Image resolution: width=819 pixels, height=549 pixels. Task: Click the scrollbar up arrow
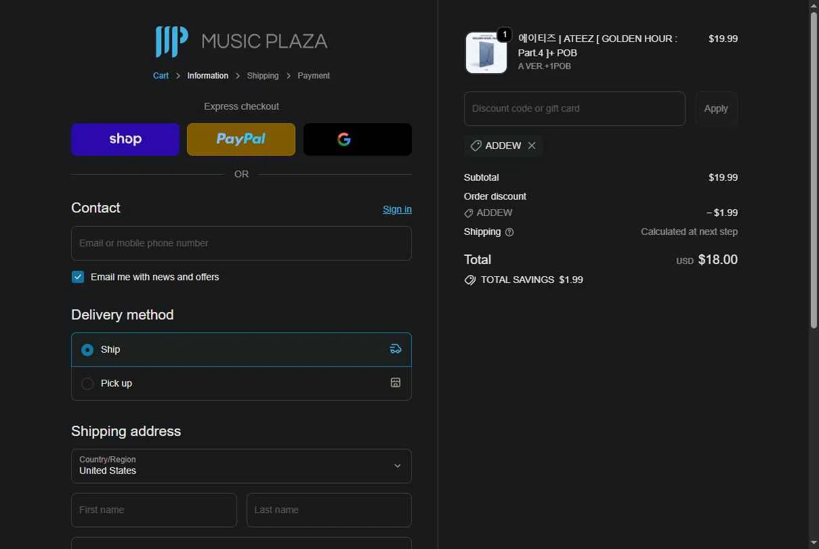point(814,5)
